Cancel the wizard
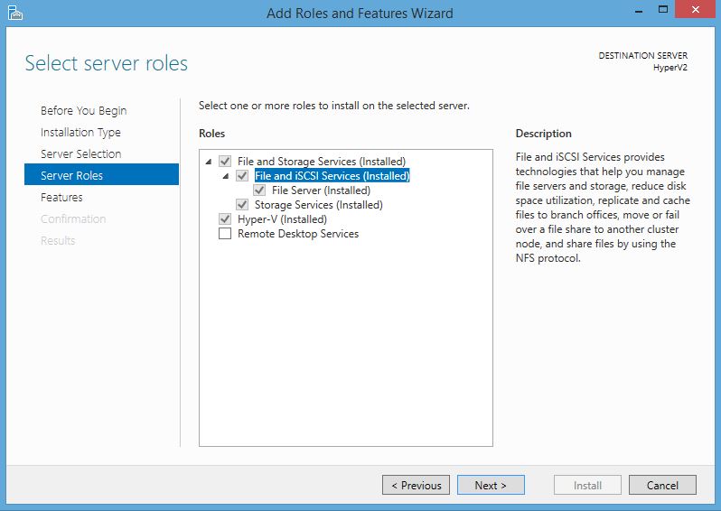 (x=662, y=485)
